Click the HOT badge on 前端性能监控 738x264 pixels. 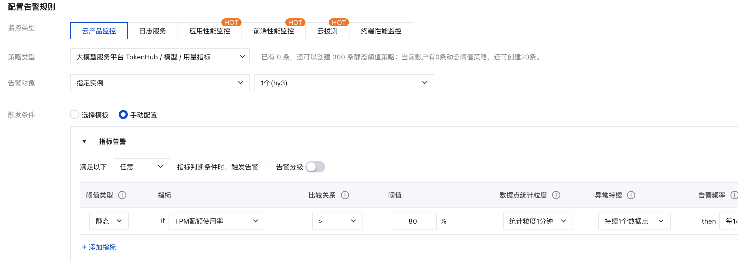[295, 22]
